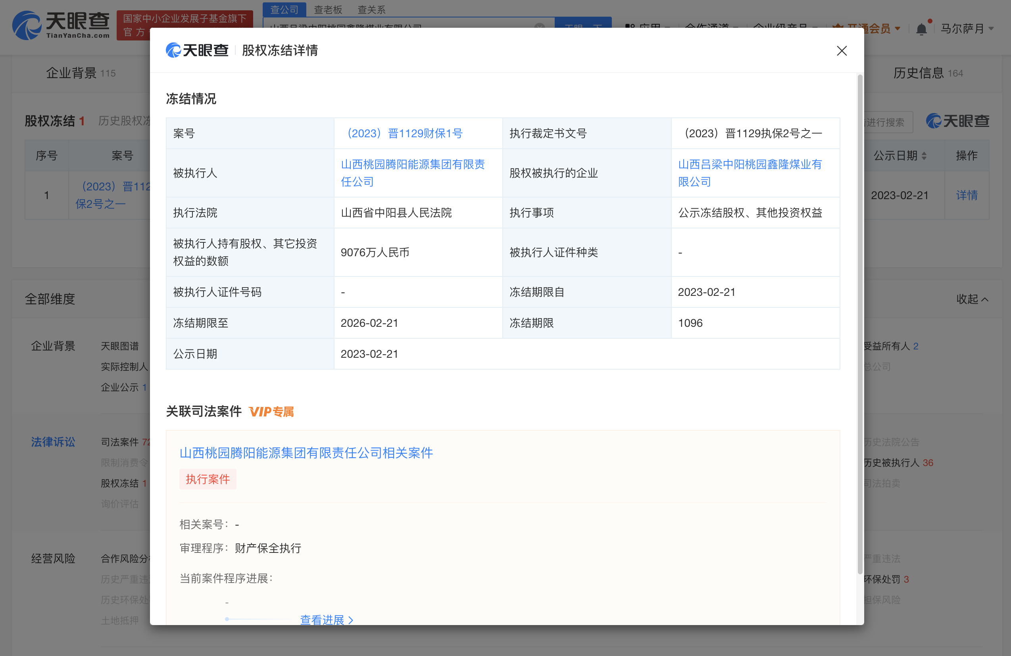Switch to the 查关系 search tab

tap(371, 10)
